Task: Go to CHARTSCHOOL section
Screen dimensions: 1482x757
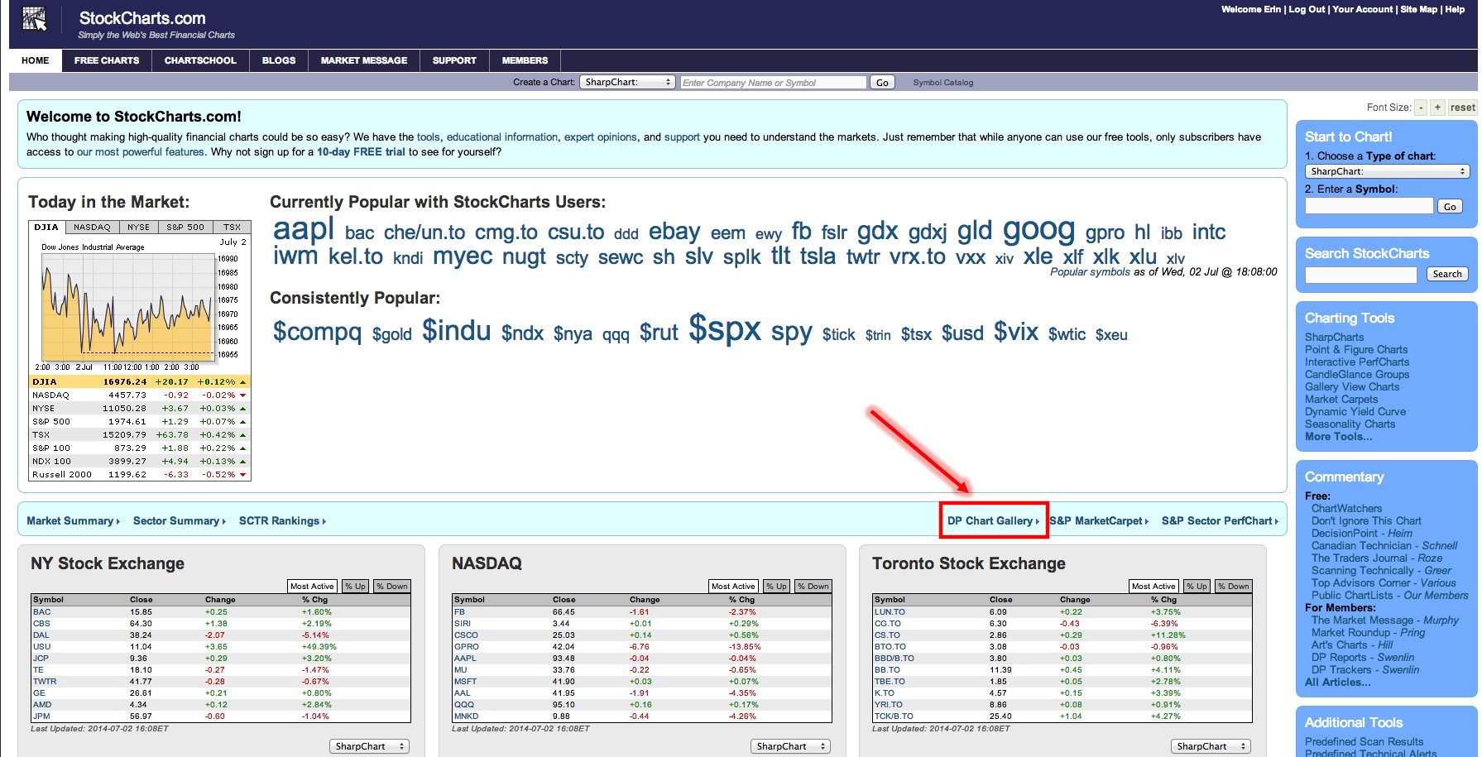Action: coord(200,60)
